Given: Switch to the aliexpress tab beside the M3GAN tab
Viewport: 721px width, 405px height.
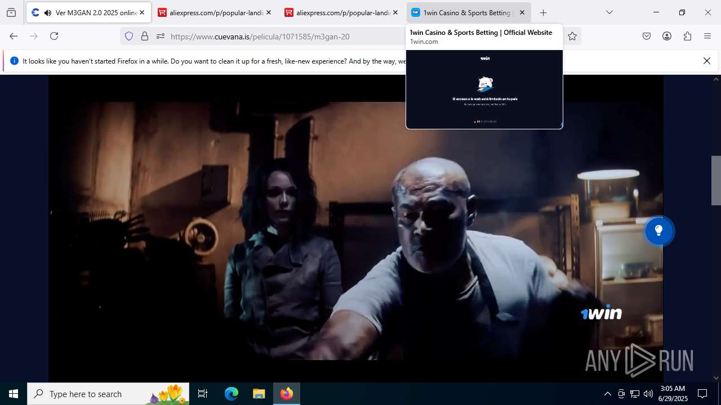Looking at the screenshot, I should (215, 12).
